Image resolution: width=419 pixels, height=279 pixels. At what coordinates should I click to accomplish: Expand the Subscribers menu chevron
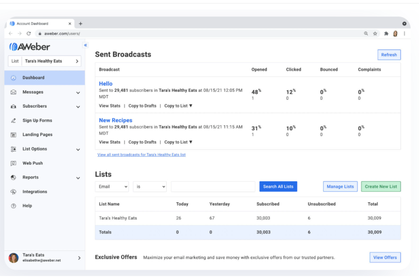point(78,107)
